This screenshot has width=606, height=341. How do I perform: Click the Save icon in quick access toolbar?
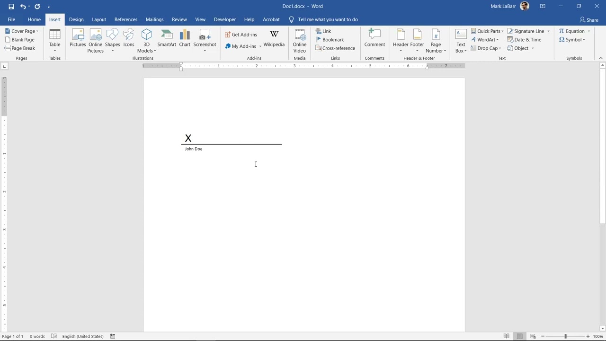[11, 7]
